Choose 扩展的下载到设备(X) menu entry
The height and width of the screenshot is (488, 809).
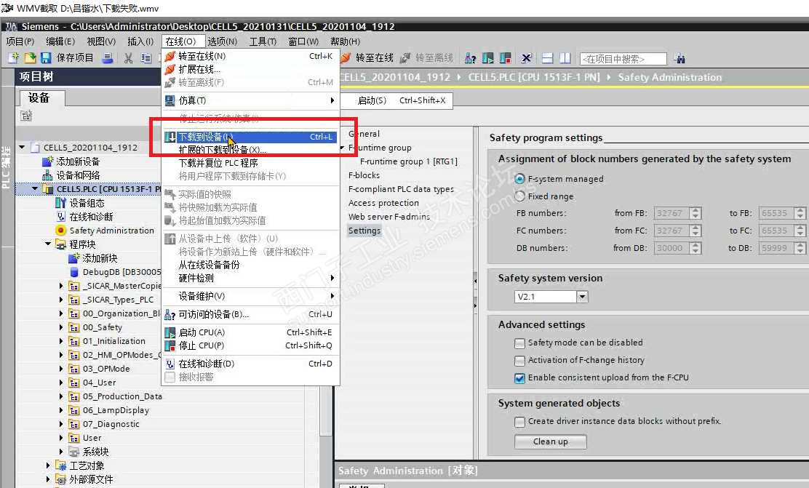point(250,150)
